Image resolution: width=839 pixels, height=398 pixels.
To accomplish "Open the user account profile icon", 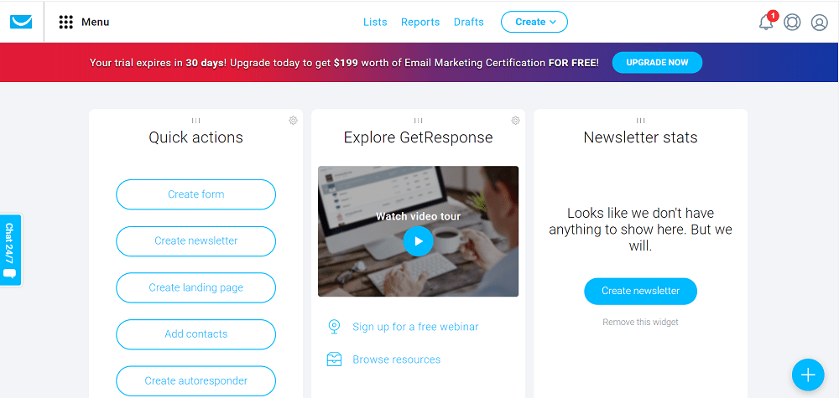I will pyautogui.click(x=819, y=22).
